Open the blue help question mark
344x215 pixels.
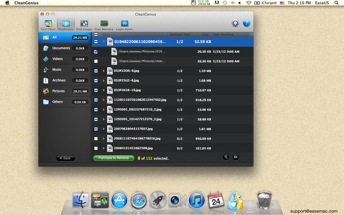[x=246, y=23]
